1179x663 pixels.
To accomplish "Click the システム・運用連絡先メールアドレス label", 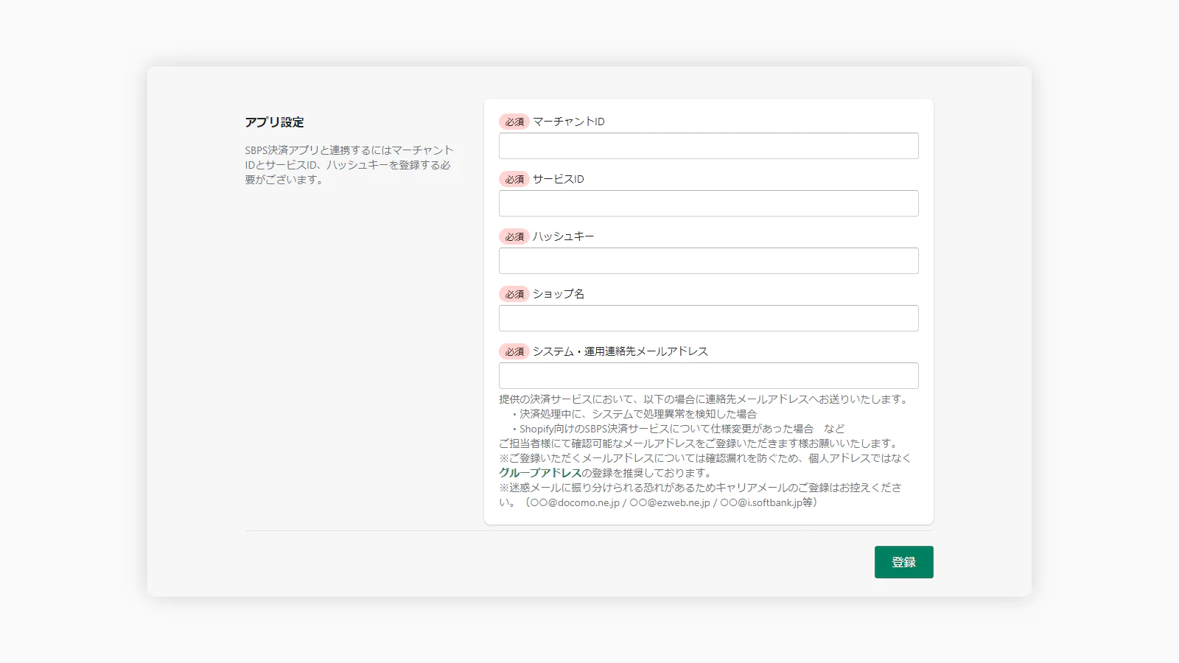I will (x=620, y=351).
